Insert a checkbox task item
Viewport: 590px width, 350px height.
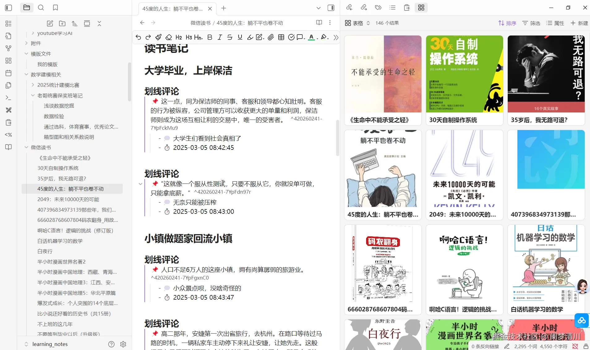pos(291,37)
